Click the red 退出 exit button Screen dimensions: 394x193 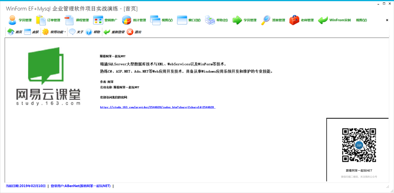[x=134, y=32]
